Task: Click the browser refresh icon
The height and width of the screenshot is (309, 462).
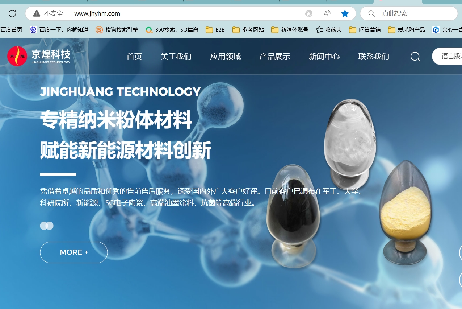Action: (x=12, y=13)
